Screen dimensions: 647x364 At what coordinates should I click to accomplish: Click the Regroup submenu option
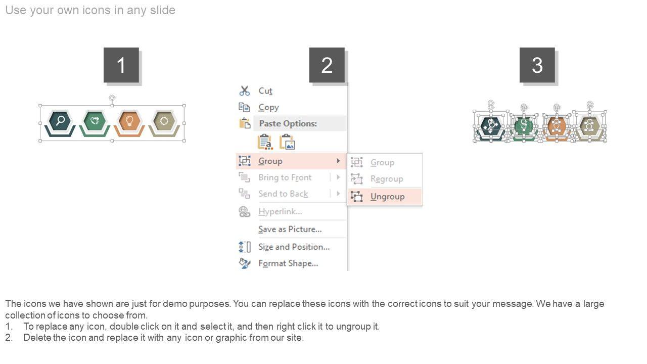coord(387,179)
